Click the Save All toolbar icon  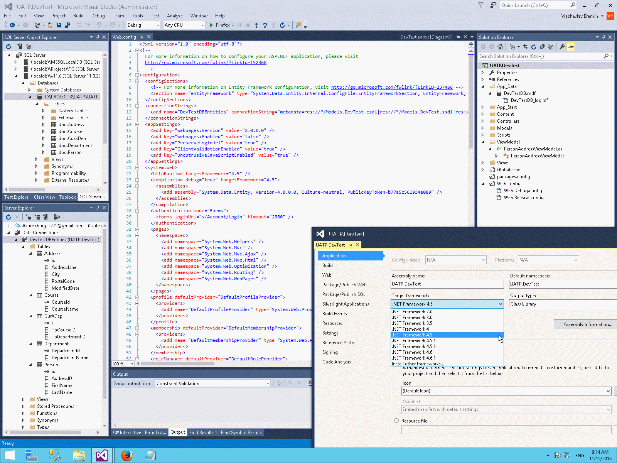(67, 25)
